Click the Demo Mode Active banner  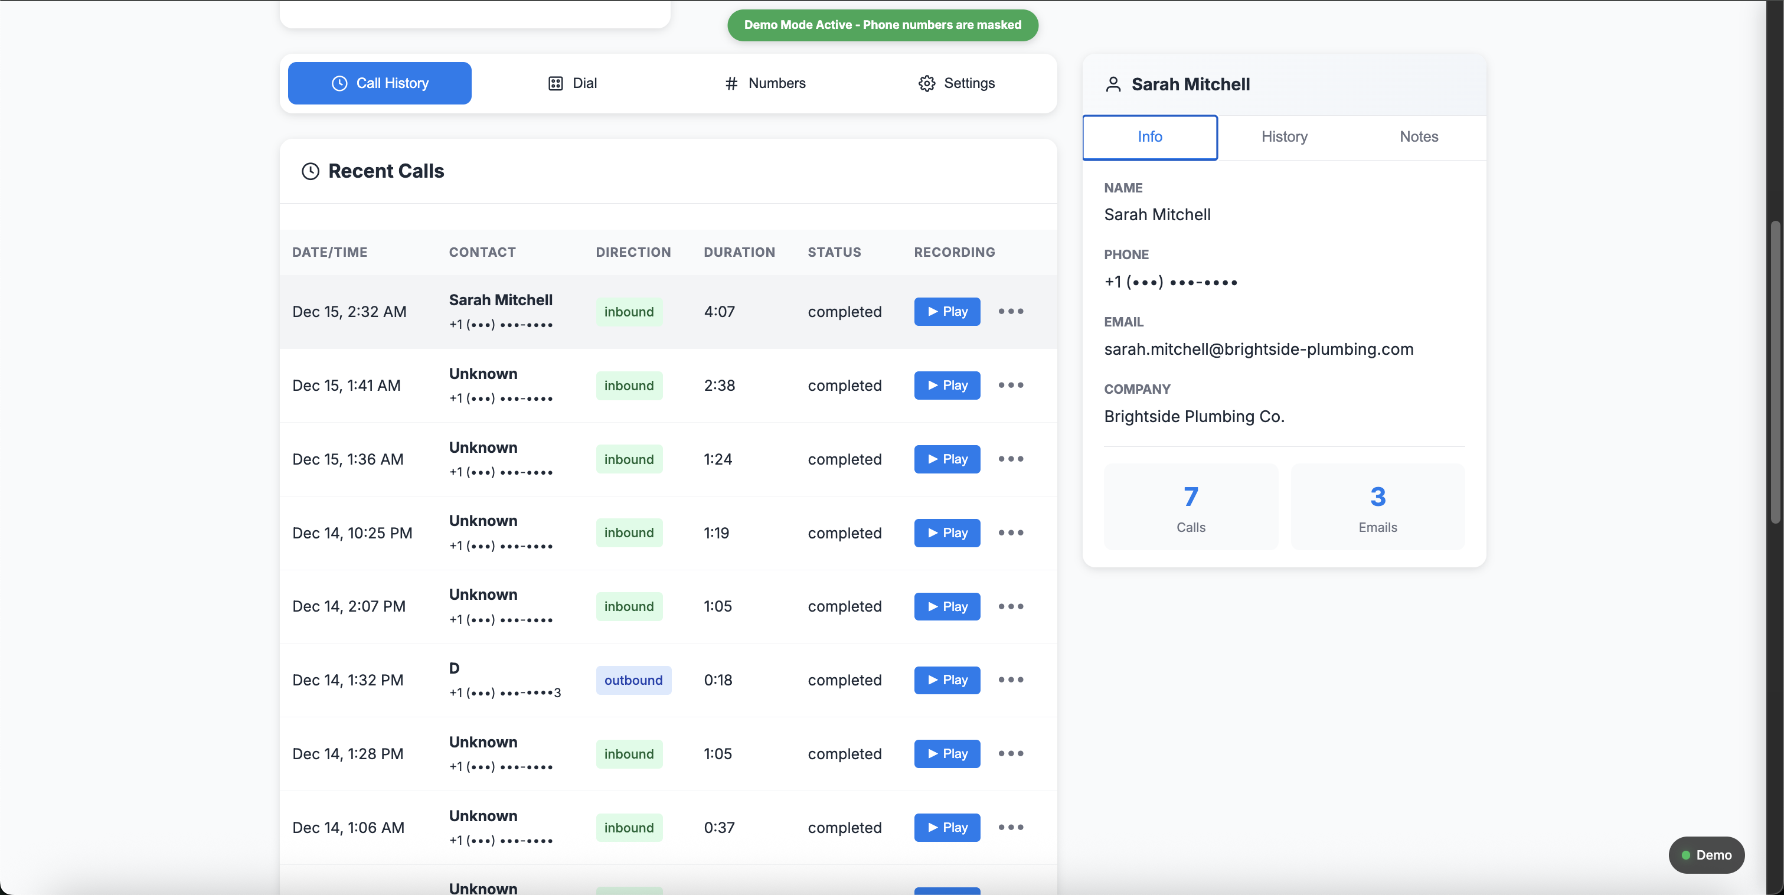click(x=881, y=25)
